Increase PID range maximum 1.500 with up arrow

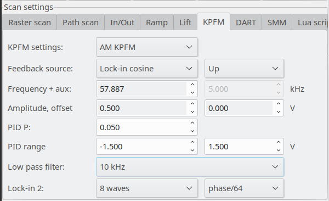pyautogui.click(x=279, y=142)
